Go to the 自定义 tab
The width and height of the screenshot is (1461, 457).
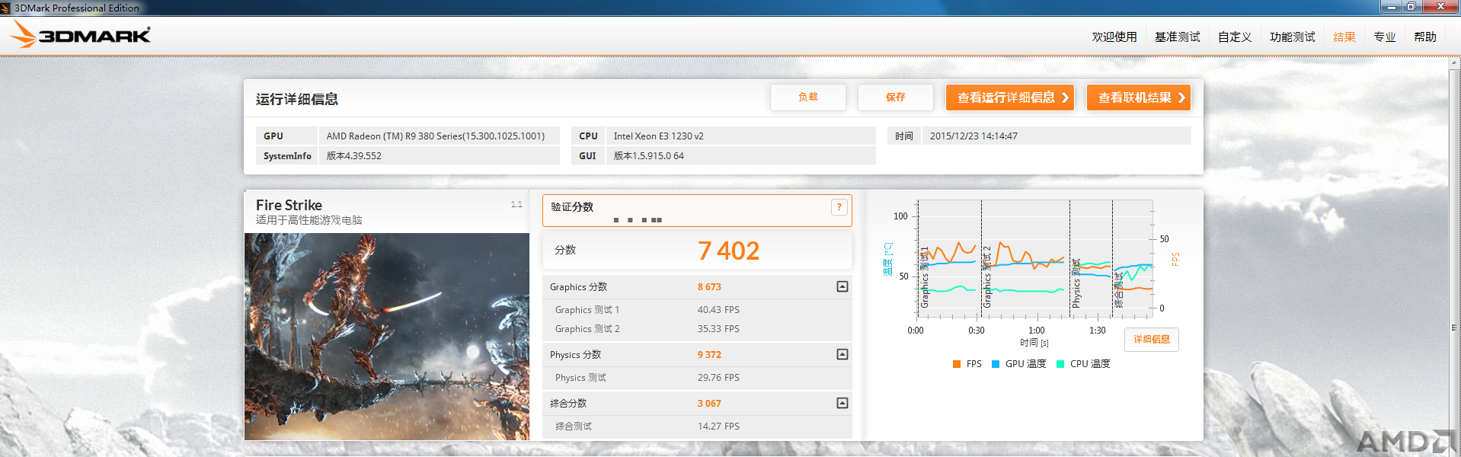click(x=1235, y=37)
